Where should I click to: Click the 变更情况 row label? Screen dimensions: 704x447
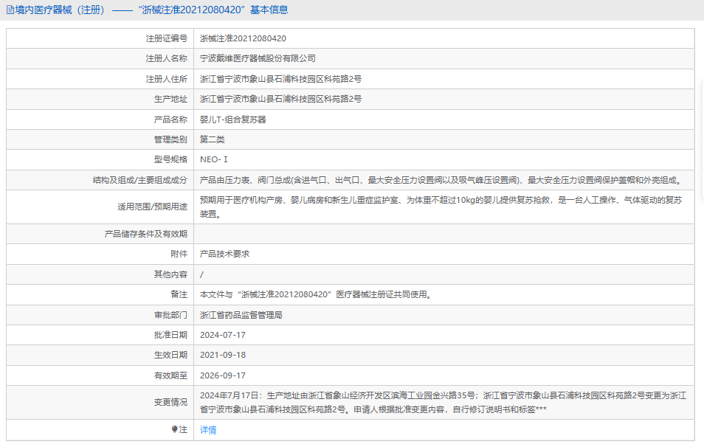pos(170,402)
